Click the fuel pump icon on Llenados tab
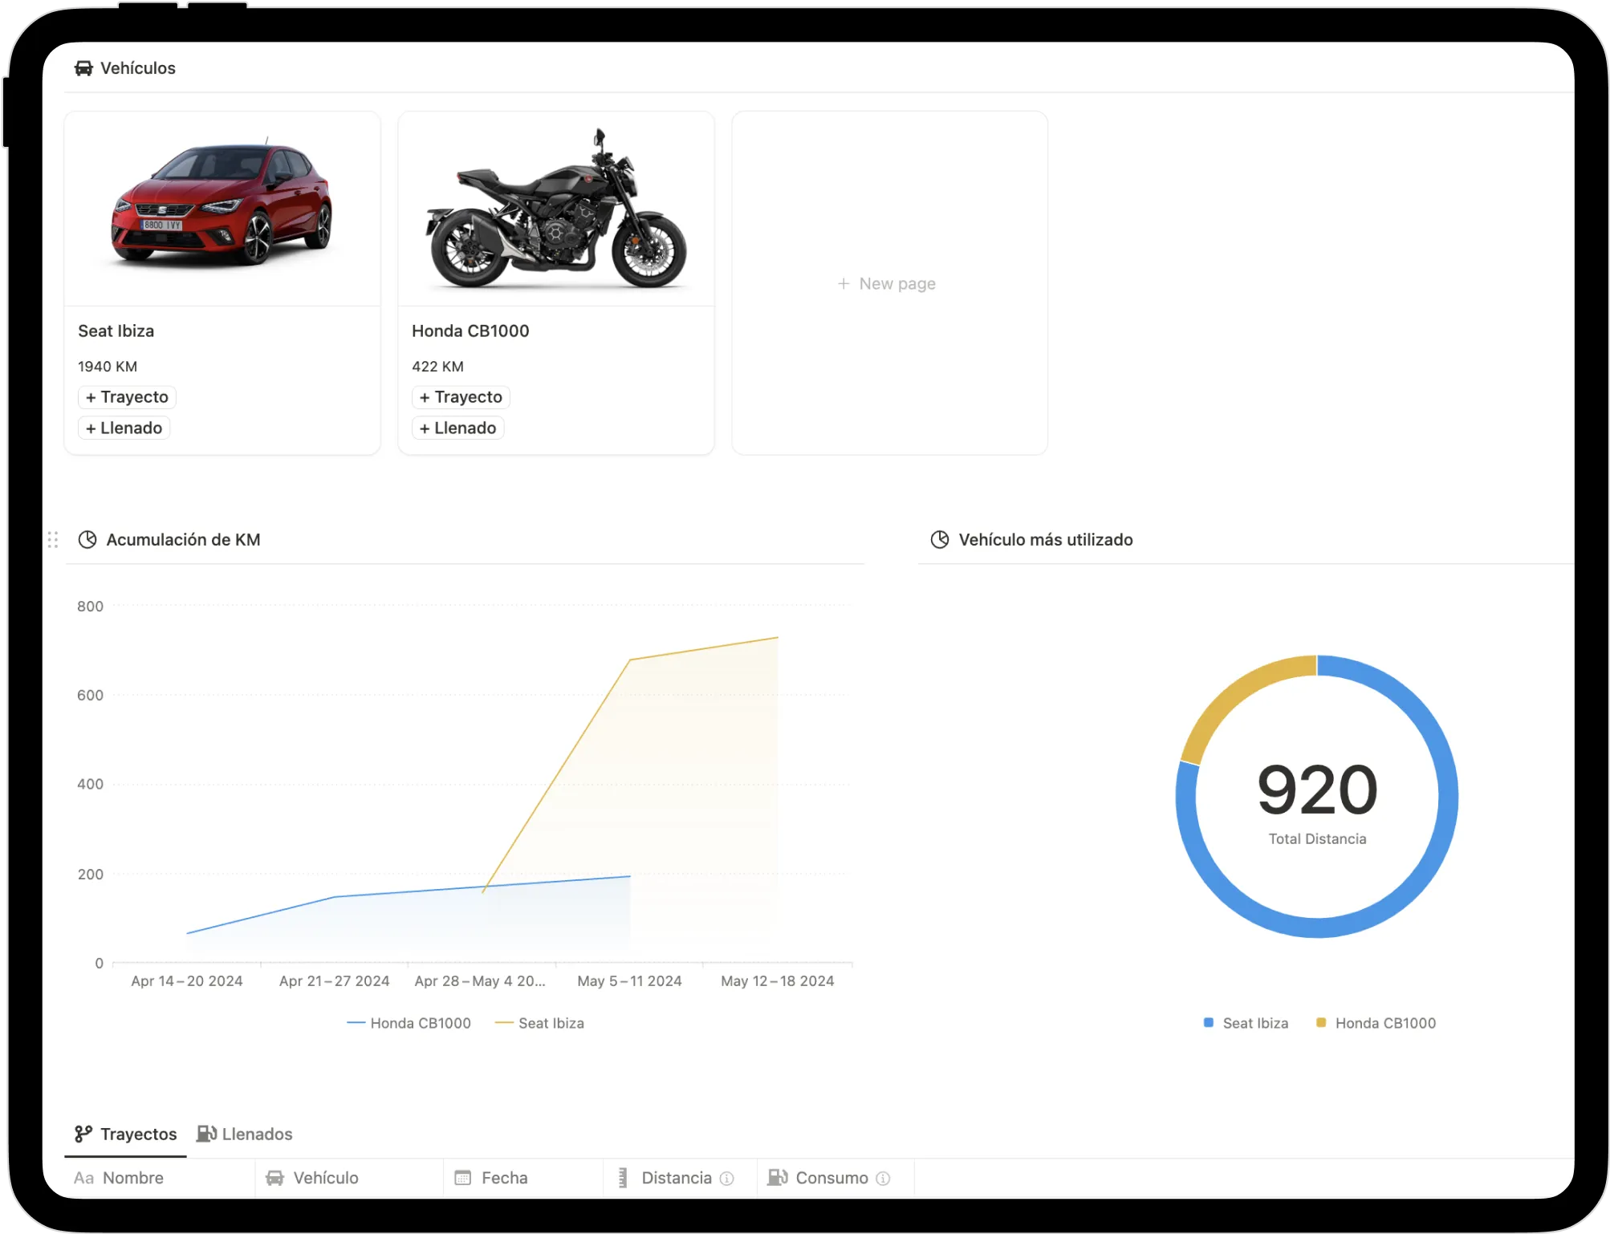The height and width of the screenshot is (1234, 1610). point(206,1134)
